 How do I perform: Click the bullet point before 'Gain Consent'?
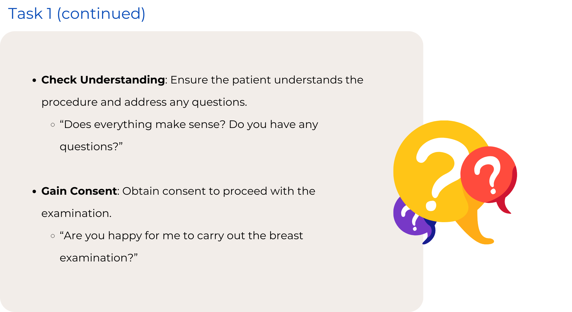click(x=34, y=192)
